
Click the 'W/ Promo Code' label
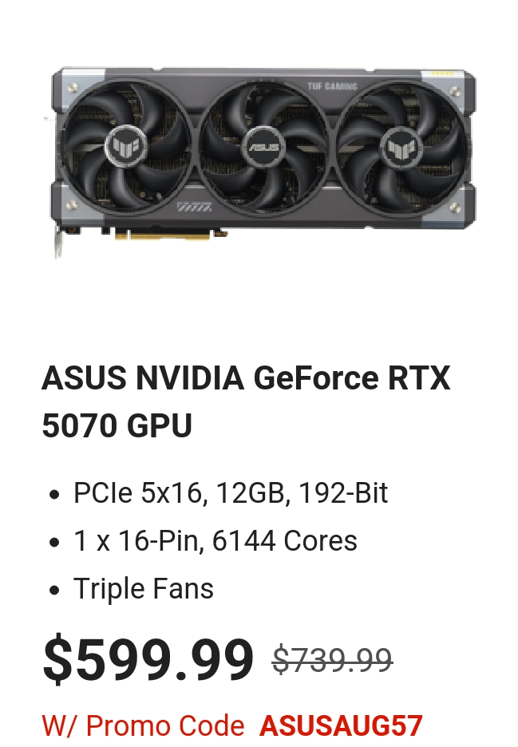click(143, 725)
